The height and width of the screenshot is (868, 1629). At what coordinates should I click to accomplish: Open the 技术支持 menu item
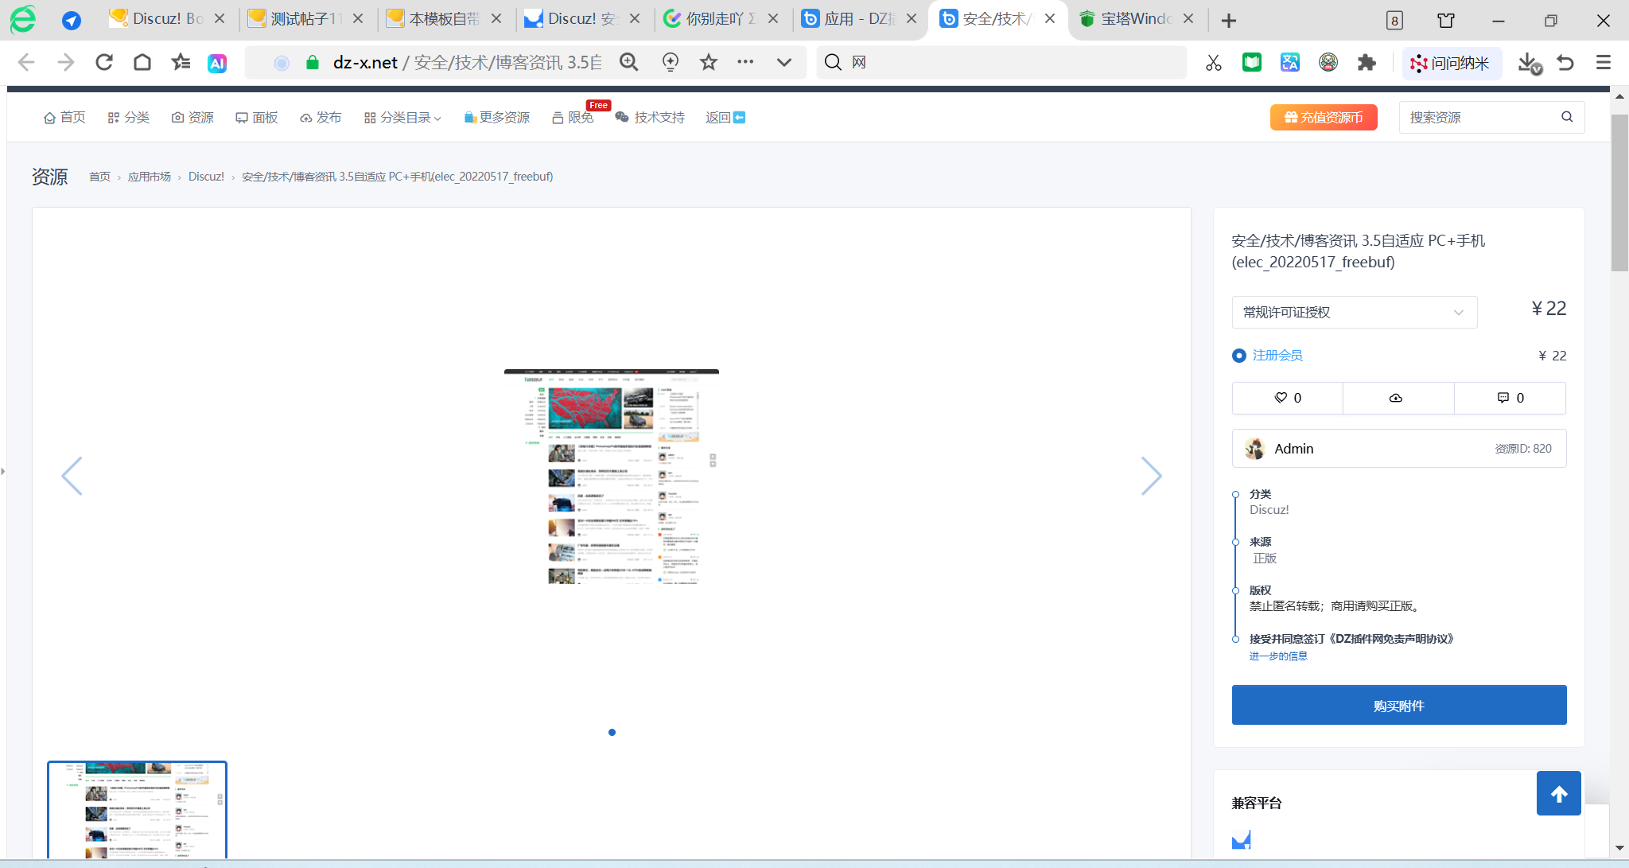click(x=651, y=118)
